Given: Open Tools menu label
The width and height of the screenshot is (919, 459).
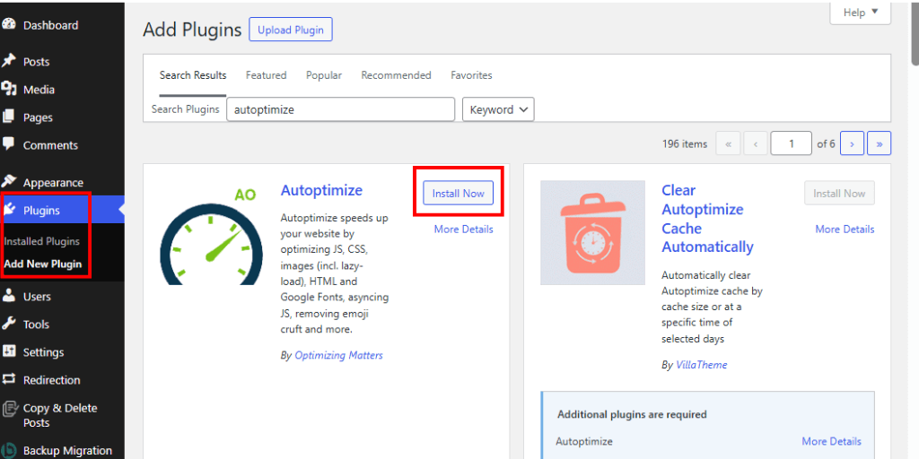Looking at the screenshot, I should click(x=36, y=325).
